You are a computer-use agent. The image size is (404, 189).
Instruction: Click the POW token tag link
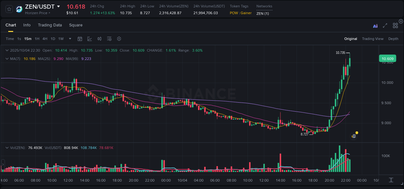point(233,13)
